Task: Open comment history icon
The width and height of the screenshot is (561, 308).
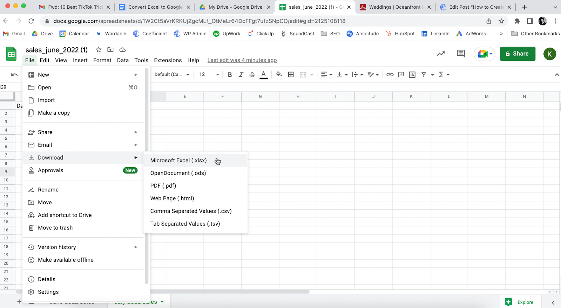Action: click(461, 54)
